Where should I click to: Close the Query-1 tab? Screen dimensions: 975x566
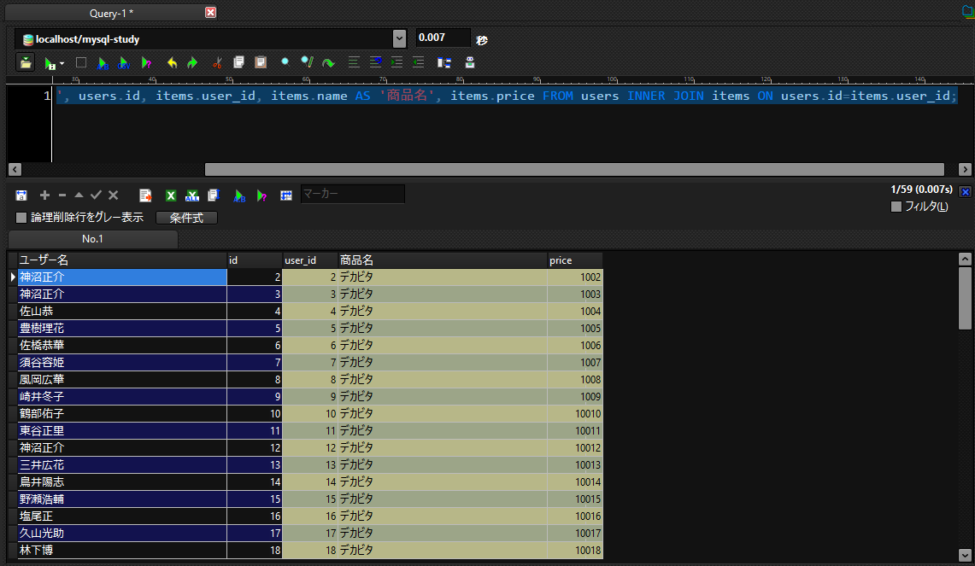pyautogui.click(x=211, y=13)
